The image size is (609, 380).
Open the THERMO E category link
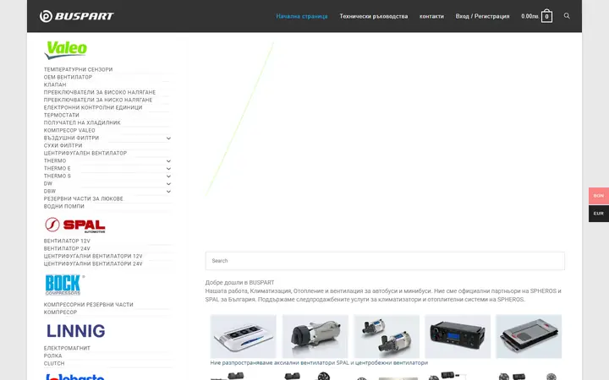point(58,168)
